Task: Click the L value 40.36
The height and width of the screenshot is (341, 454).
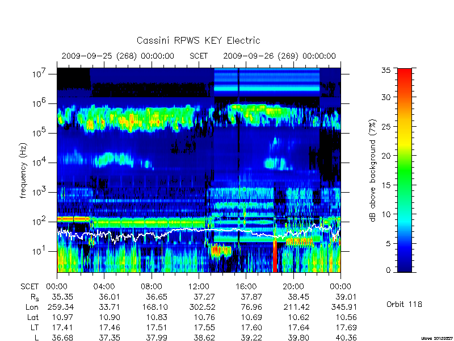Action: point(346,338)
